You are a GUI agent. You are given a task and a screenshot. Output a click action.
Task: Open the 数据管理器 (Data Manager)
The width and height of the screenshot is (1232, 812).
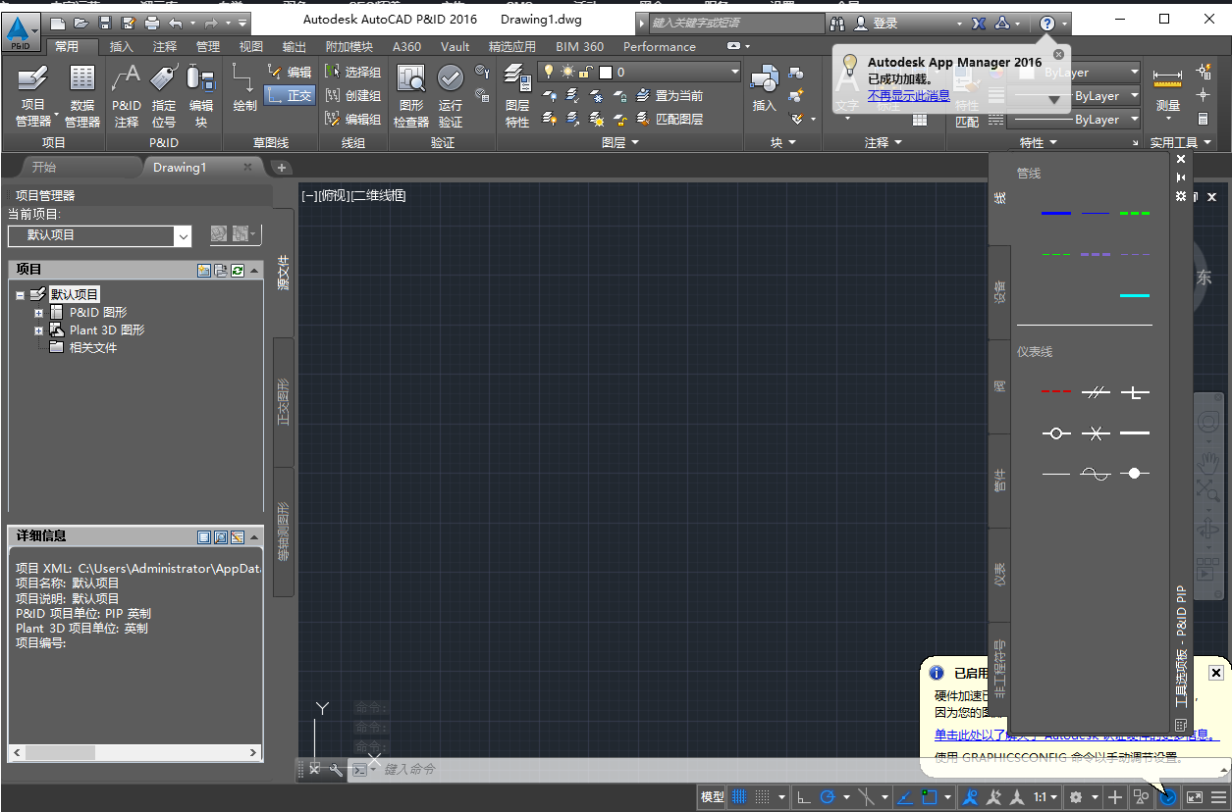[x=82, y=94]
